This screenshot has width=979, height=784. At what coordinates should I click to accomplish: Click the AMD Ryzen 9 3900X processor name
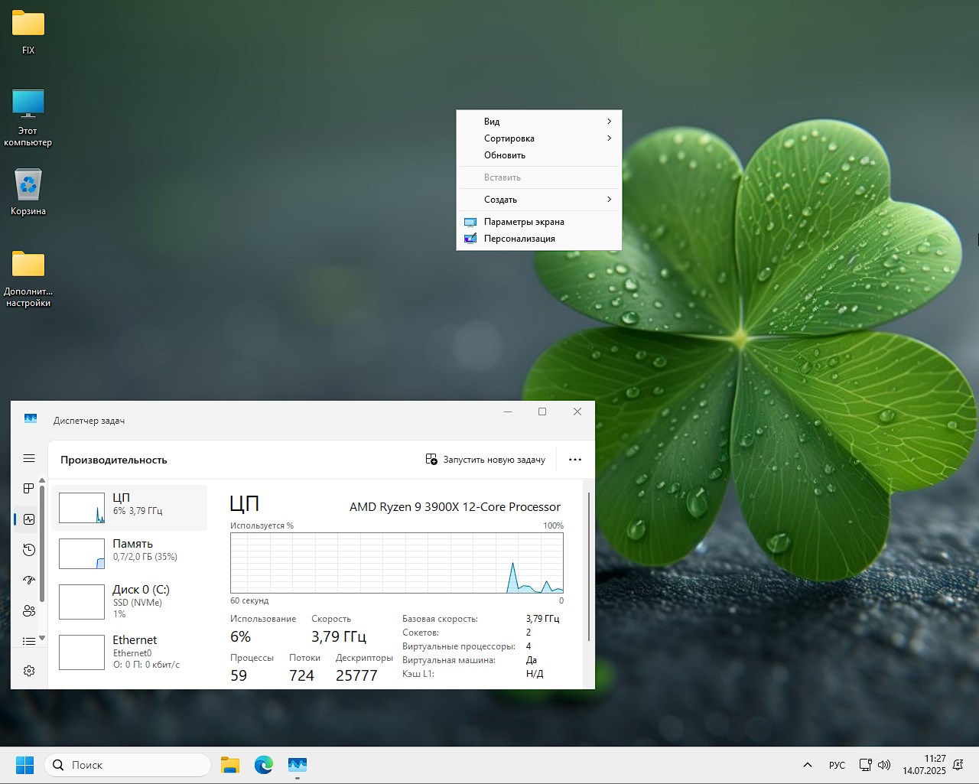(x=455, y=507)
